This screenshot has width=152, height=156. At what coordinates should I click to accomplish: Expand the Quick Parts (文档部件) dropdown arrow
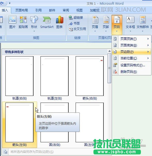(x=142, y=31)
